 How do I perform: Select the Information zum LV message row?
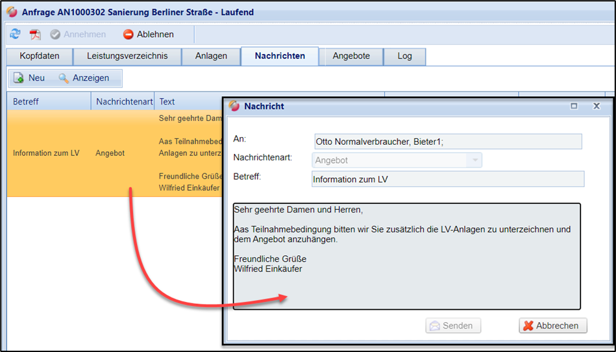click(x=46, y=154)
